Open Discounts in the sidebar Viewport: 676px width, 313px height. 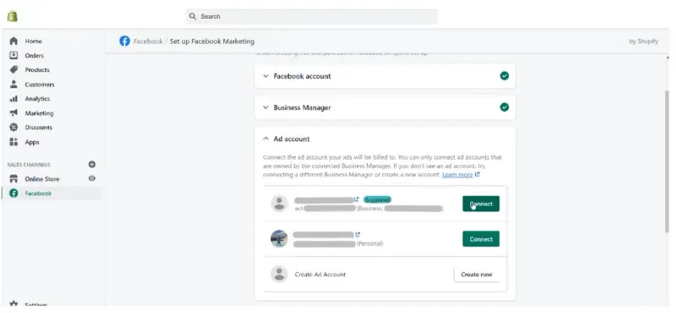coord(38,127)
